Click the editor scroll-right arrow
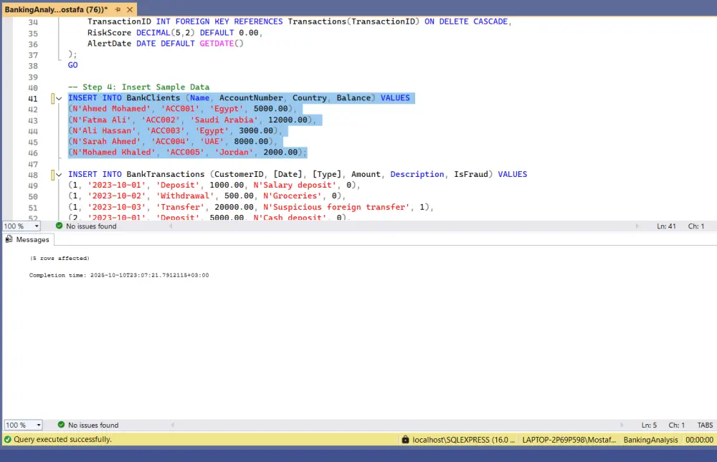This screenshot has width=717, height=462. click(637, 226)
